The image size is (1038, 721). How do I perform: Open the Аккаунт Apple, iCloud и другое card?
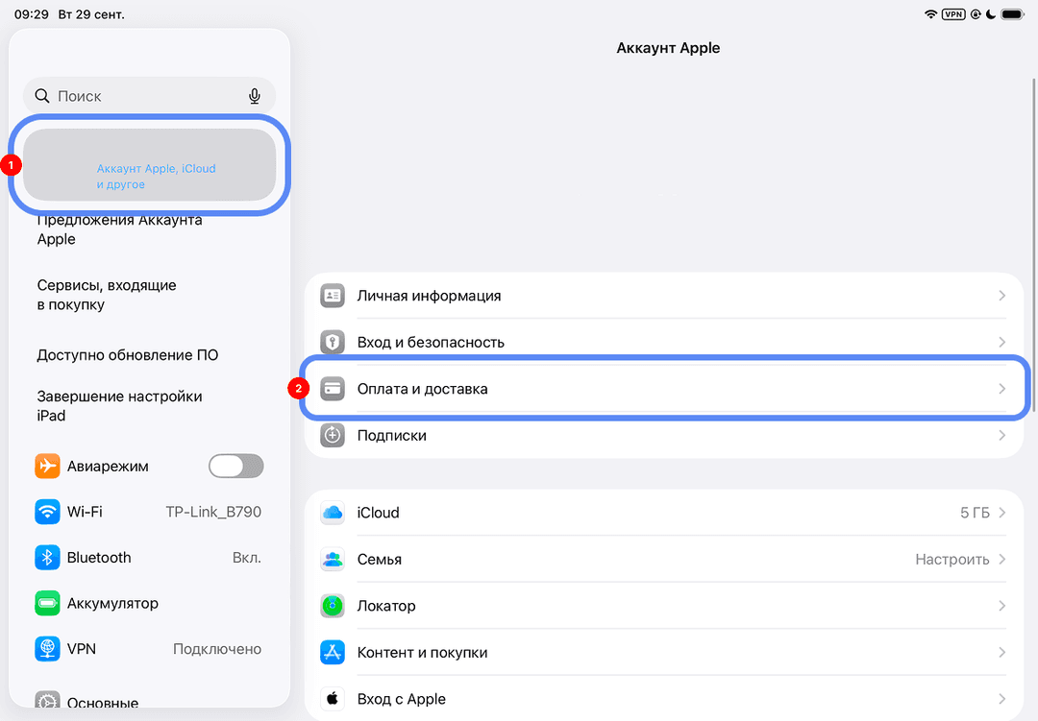click(x=150, y=165)
